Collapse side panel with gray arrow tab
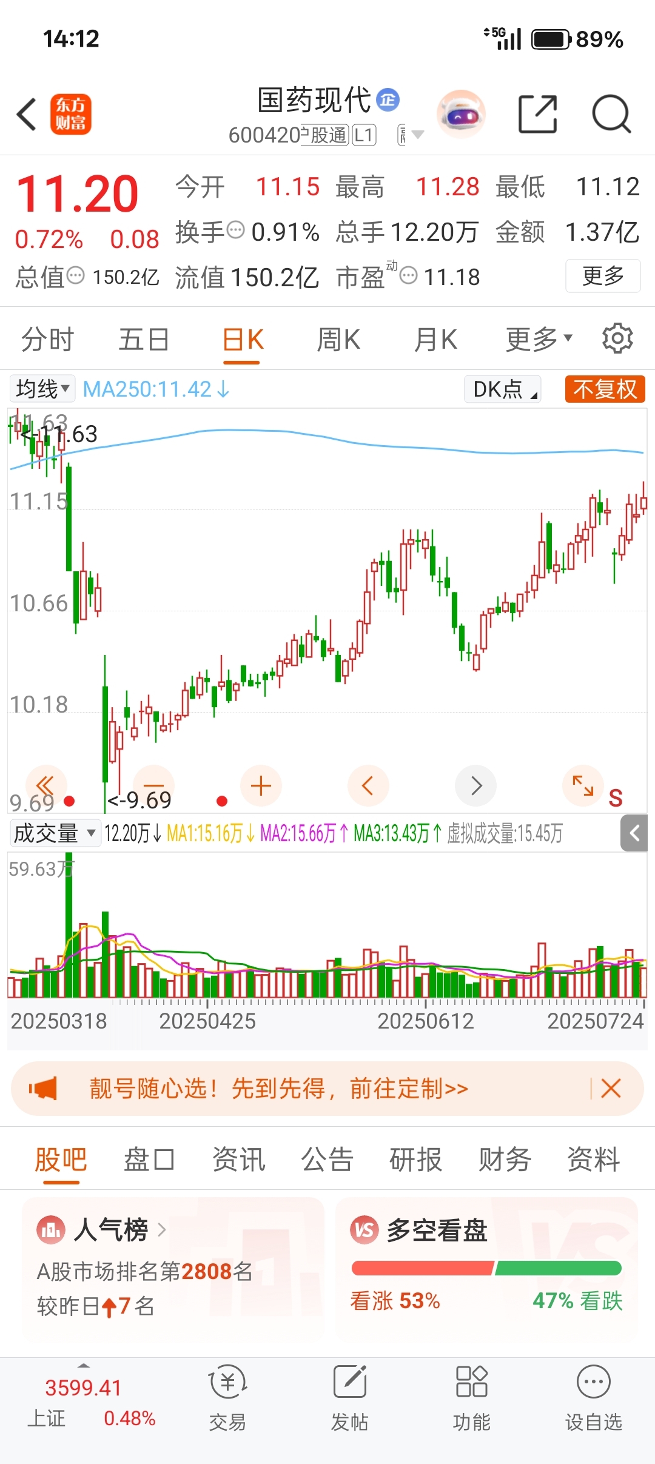Image resolution: width=655 pixels, height=1464 pixels. [634, 833]
